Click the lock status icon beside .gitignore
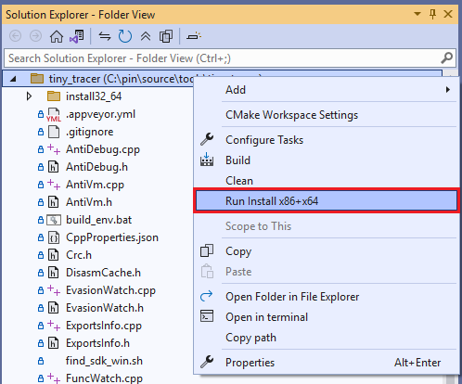 (41, 132)
